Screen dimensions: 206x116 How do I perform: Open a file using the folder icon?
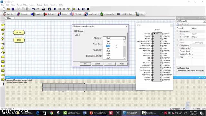pos(8,9)
